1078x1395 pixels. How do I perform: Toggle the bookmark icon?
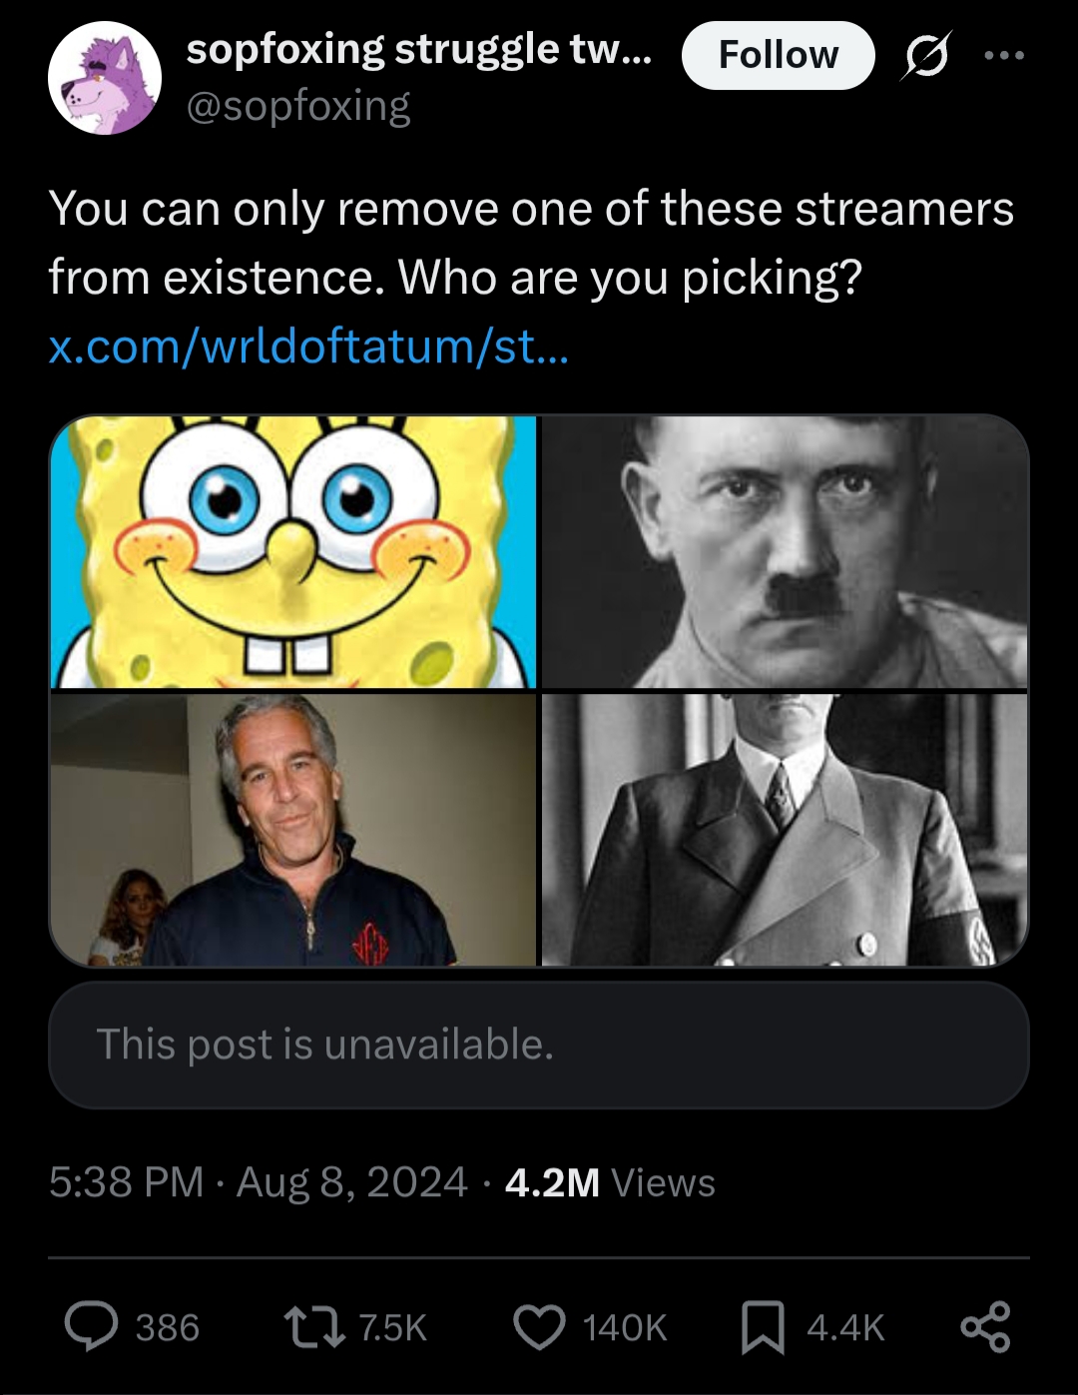pos(763,1328)
